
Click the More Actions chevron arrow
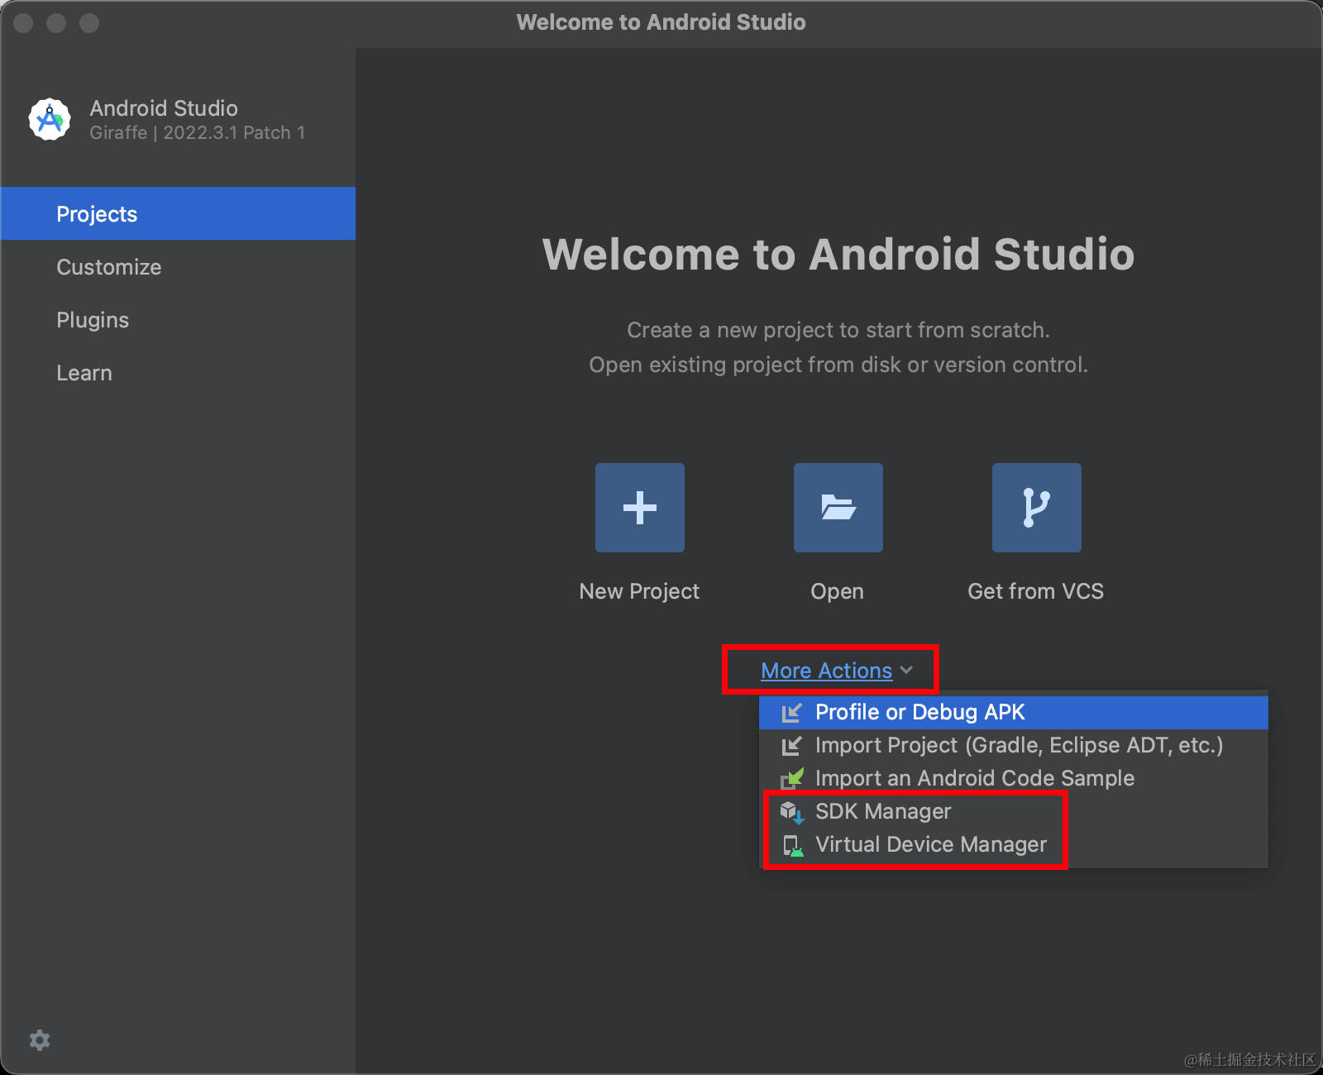(x=908, y=671)
